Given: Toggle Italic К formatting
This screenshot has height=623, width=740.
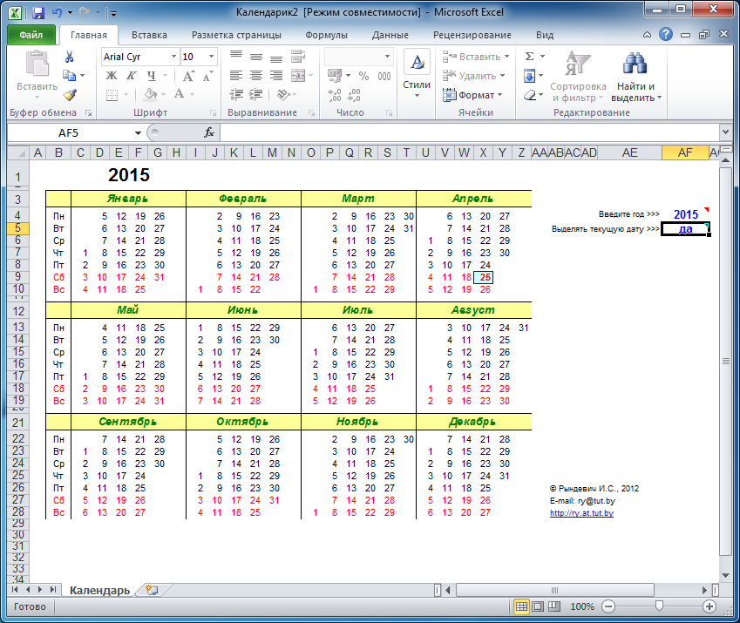Looking at the screenshot, I should pos(132,76).
